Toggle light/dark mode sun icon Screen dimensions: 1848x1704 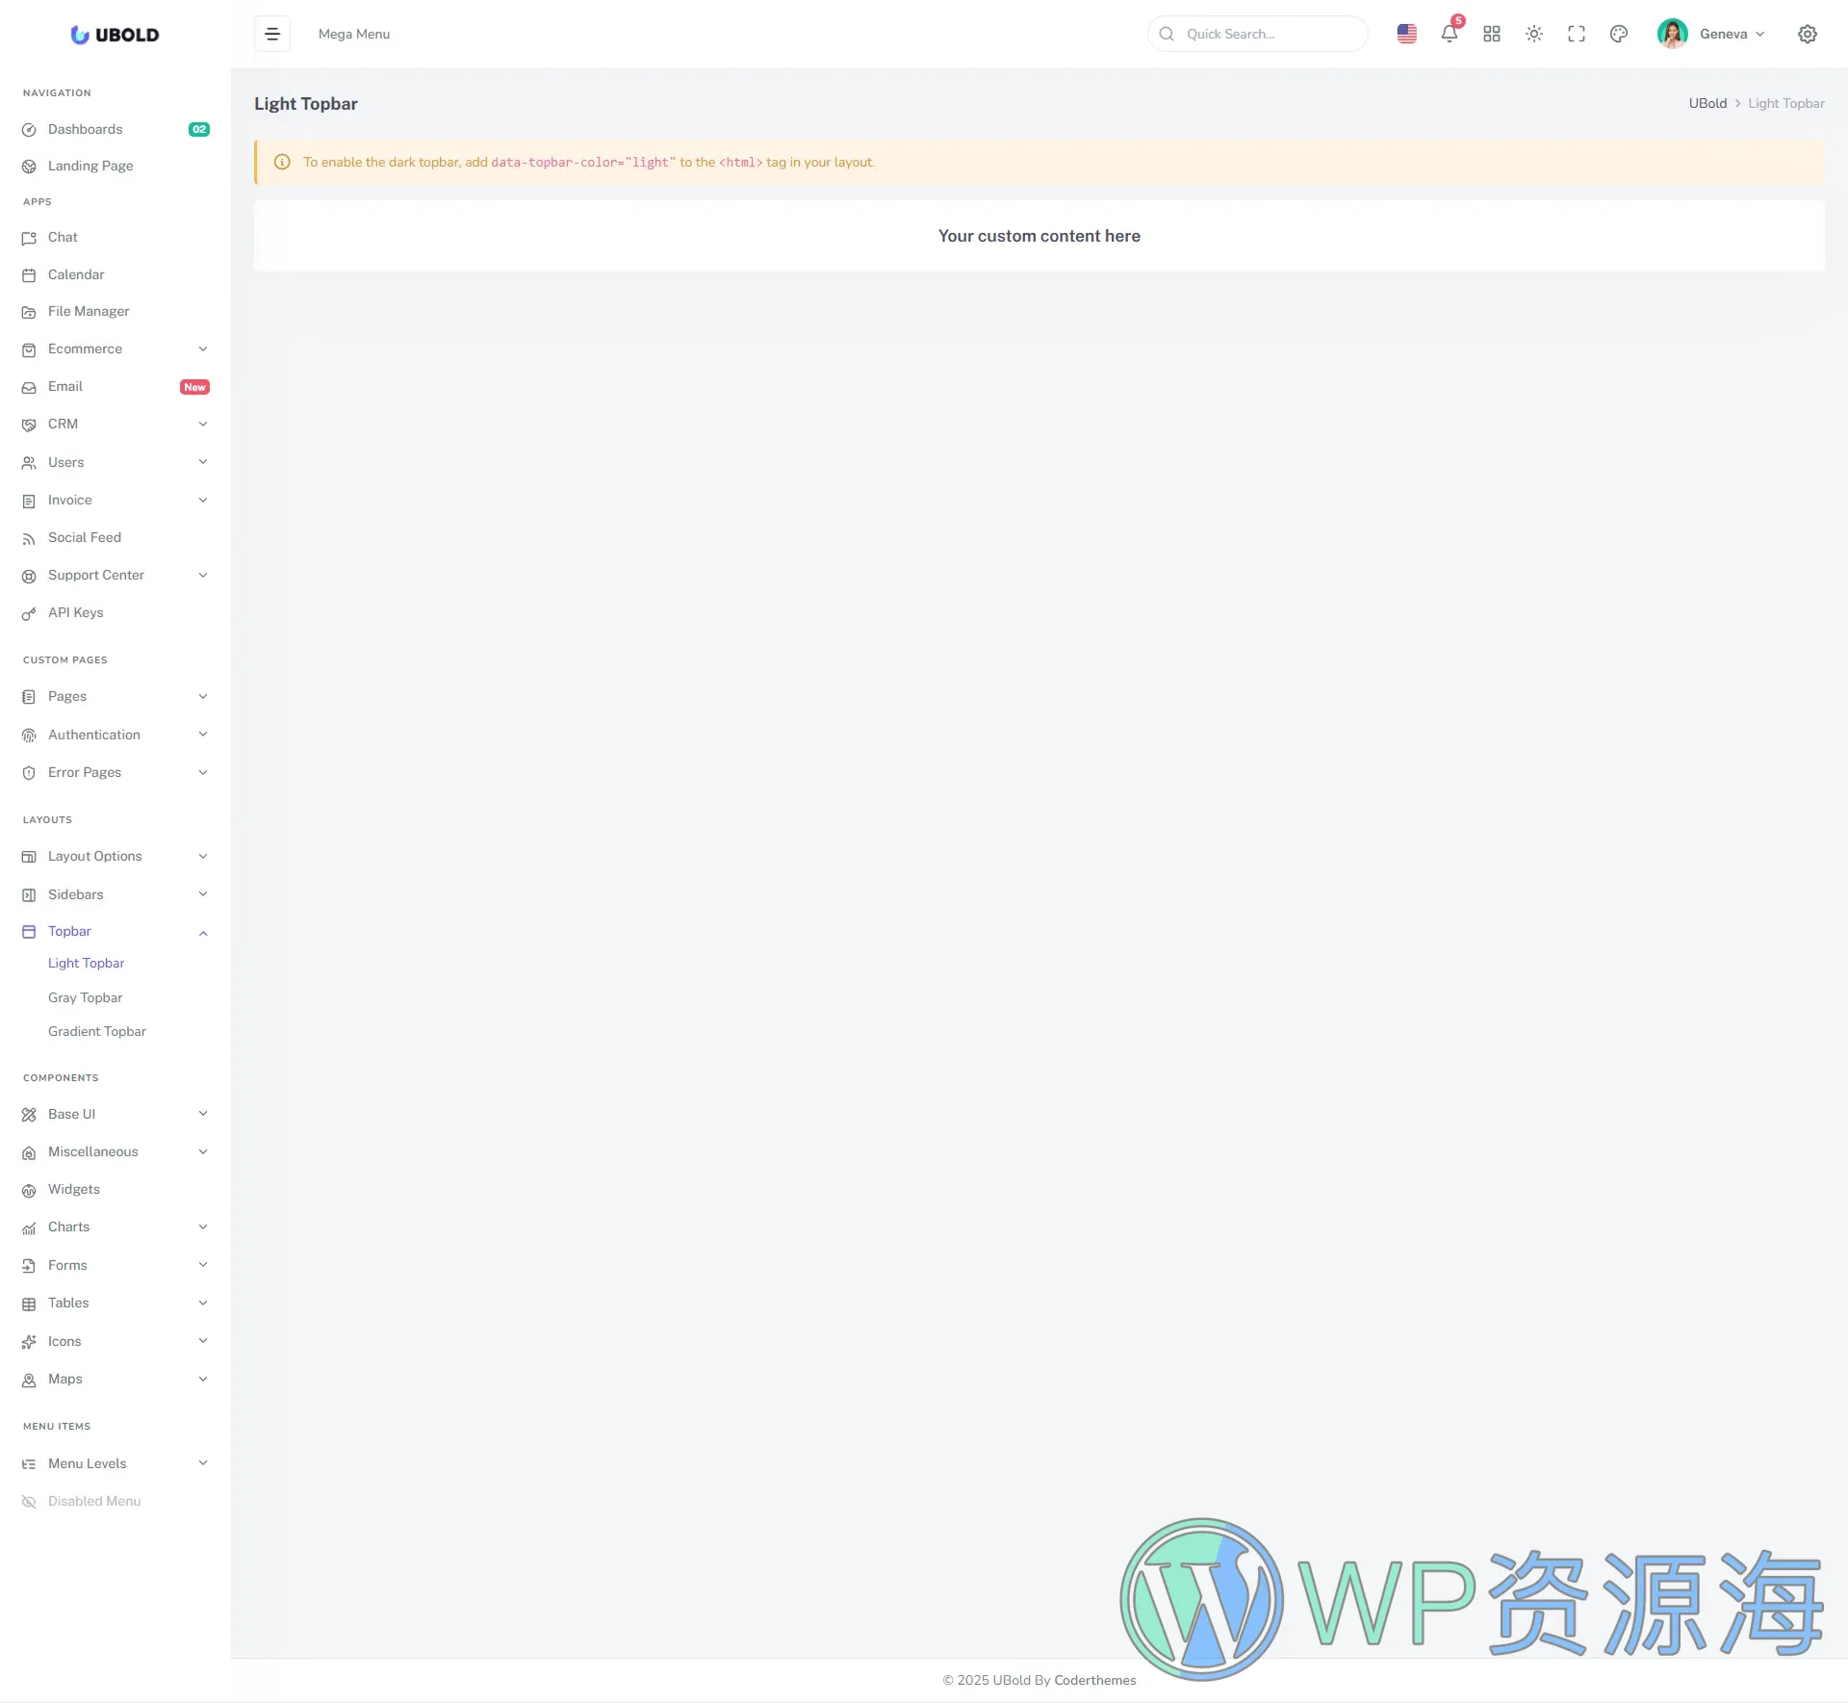(x=1533, y=34)
